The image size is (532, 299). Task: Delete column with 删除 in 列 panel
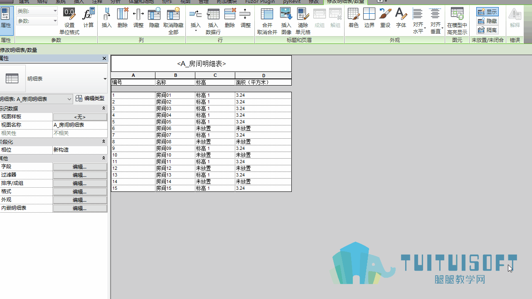[x=123, y=18]
